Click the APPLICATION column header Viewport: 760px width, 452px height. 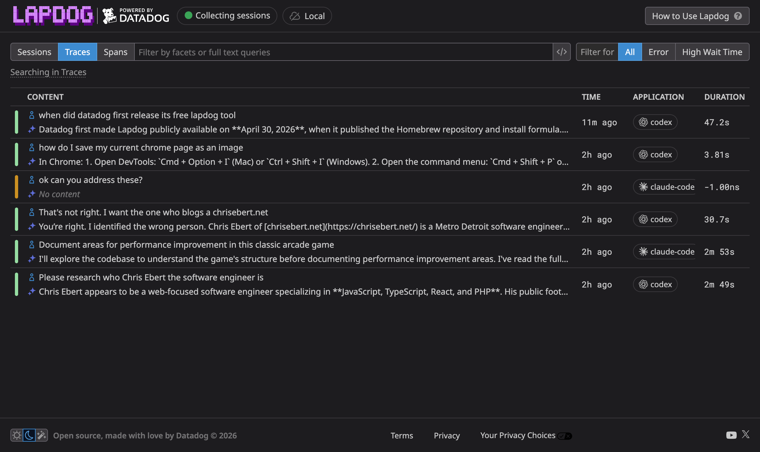658,97
